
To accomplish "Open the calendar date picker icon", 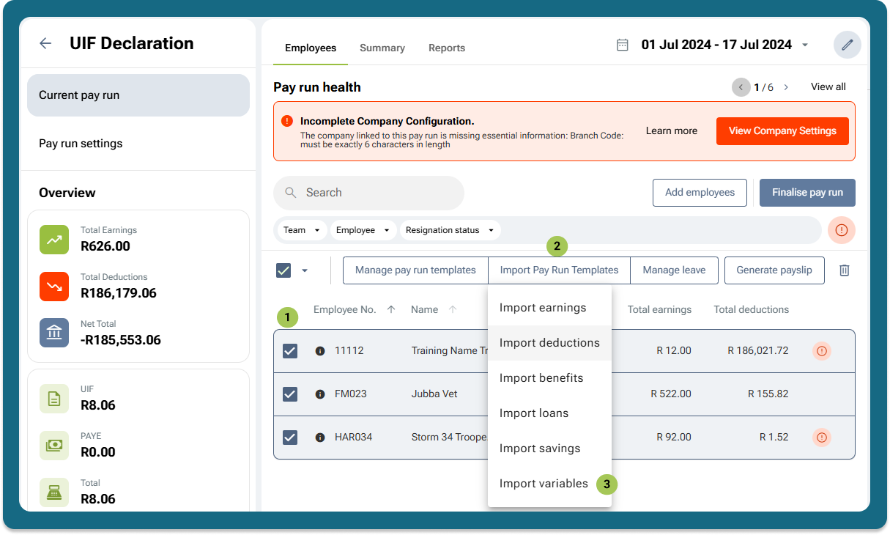I will coord(622,45).
